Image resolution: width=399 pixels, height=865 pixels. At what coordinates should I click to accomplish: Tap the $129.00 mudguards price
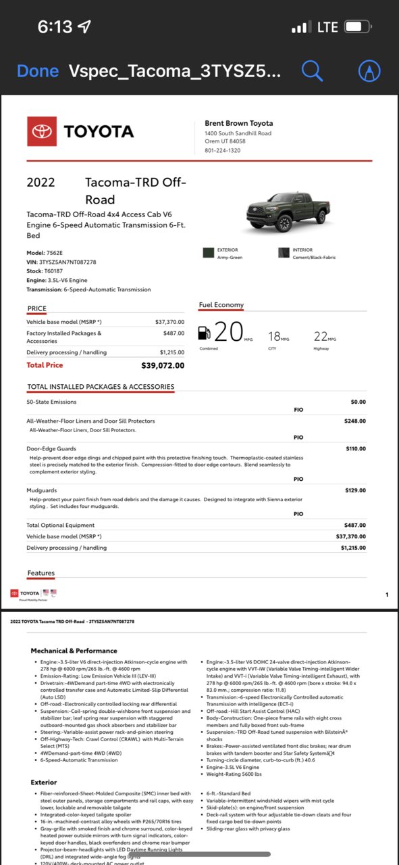[x=355, y=490]
